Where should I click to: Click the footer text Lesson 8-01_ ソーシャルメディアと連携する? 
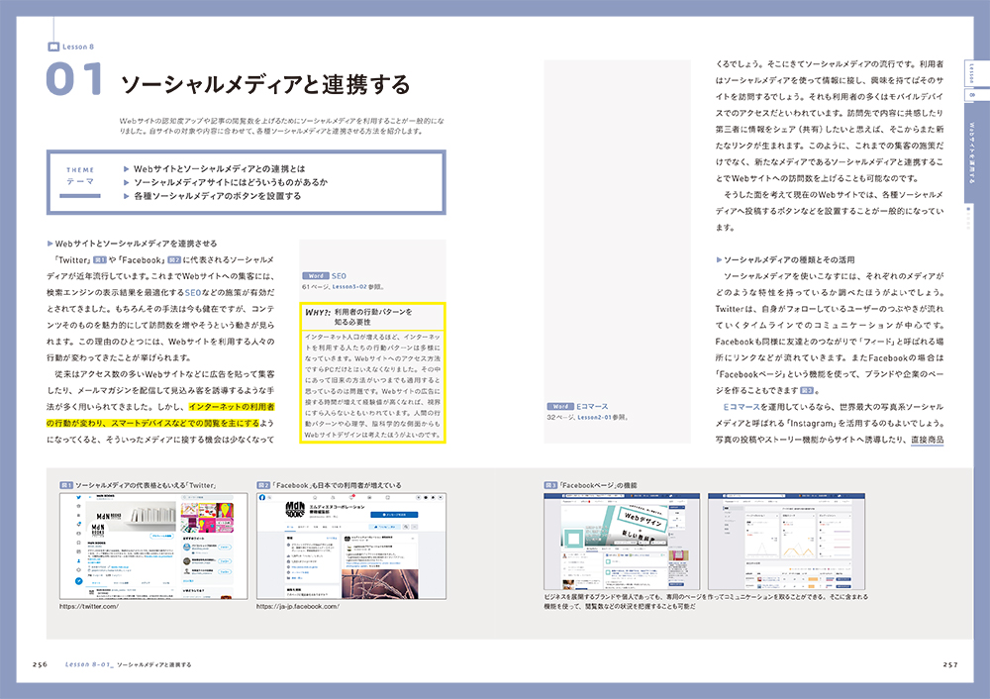(x=128, y=664)
